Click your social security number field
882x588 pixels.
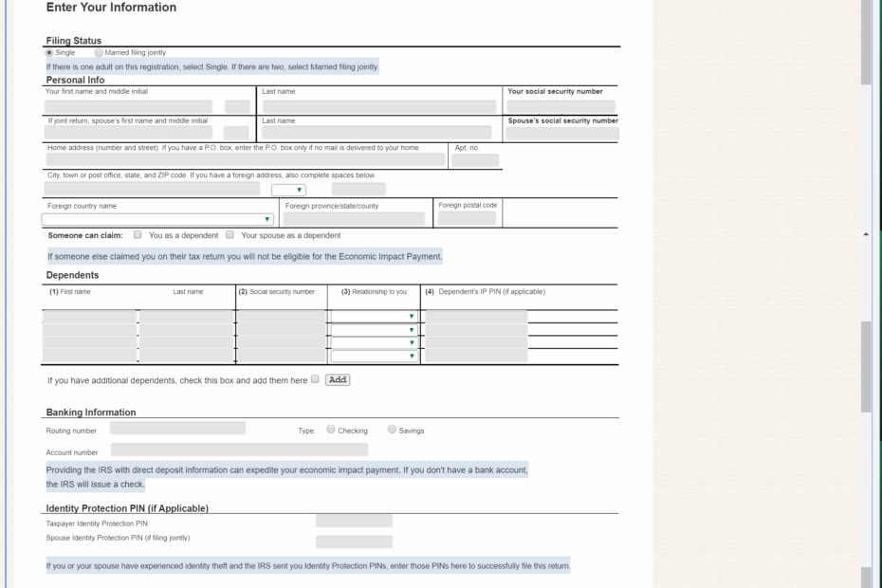point(561,104)
